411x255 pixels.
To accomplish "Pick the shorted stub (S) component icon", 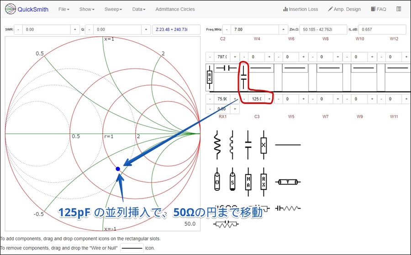I will pyautogui.click(x=232, y=182).
